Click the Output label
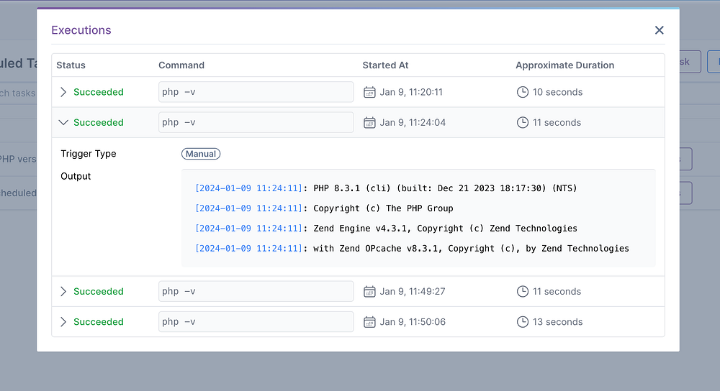 76,177
